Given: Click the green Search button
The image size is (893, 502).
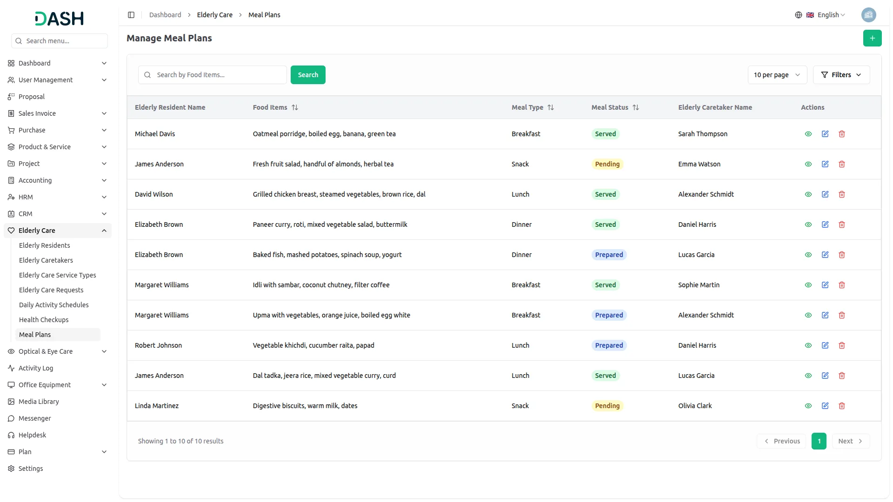Looking at the screenshot, I should [308, 75].
